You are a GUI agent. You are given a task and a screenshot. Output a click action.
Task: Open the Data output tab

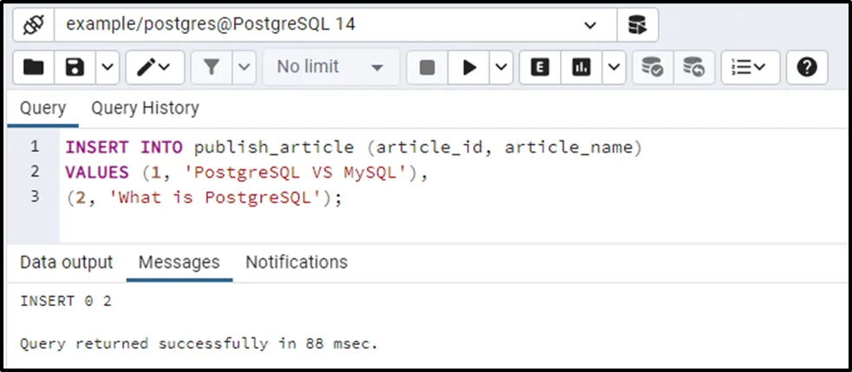[67, 262]
